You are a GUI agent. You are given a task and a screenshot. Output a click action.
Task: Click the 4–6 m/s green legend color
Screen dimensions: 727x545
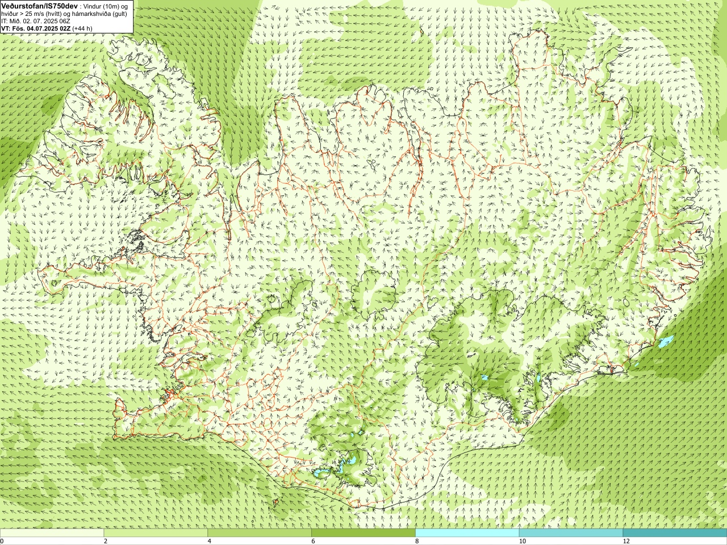(260, 533)
